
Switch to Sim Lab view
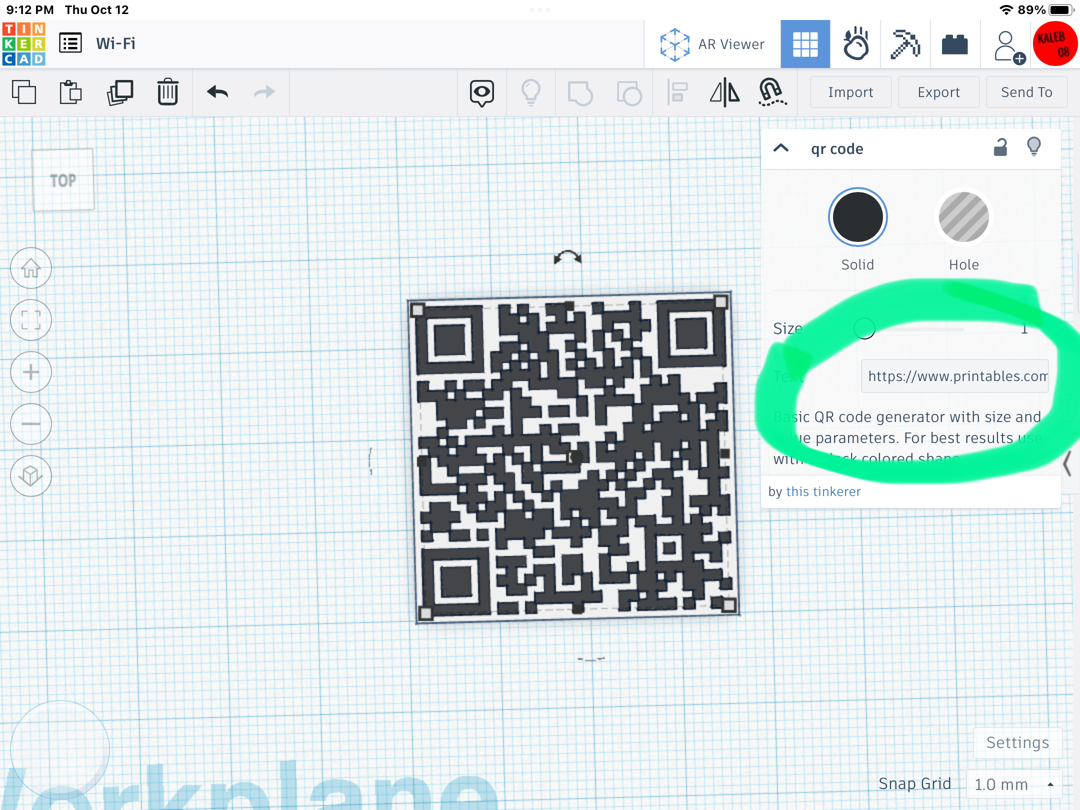(x=855, y=44)
